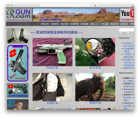Open a new tab with the plus button
This screenshot has width=140, height=118.
click(133, 6)
